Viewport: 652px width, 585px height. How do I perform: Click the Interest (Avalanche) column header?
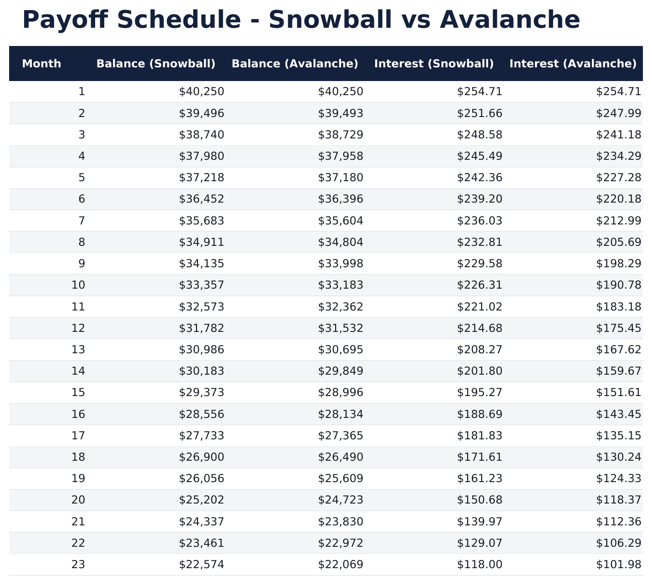tap(573, 64)
